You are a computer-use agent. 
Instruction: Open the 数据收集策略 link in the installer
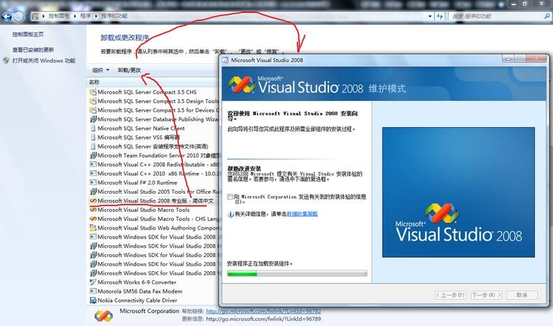pyautogui.click(x=302, y=214)
